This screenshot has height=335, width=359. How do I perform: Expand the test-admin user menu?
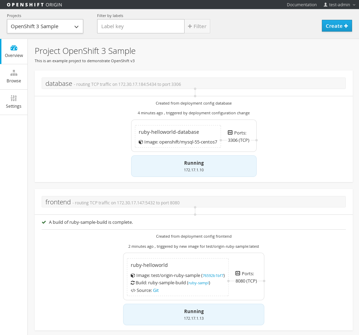tap(340, 5)
